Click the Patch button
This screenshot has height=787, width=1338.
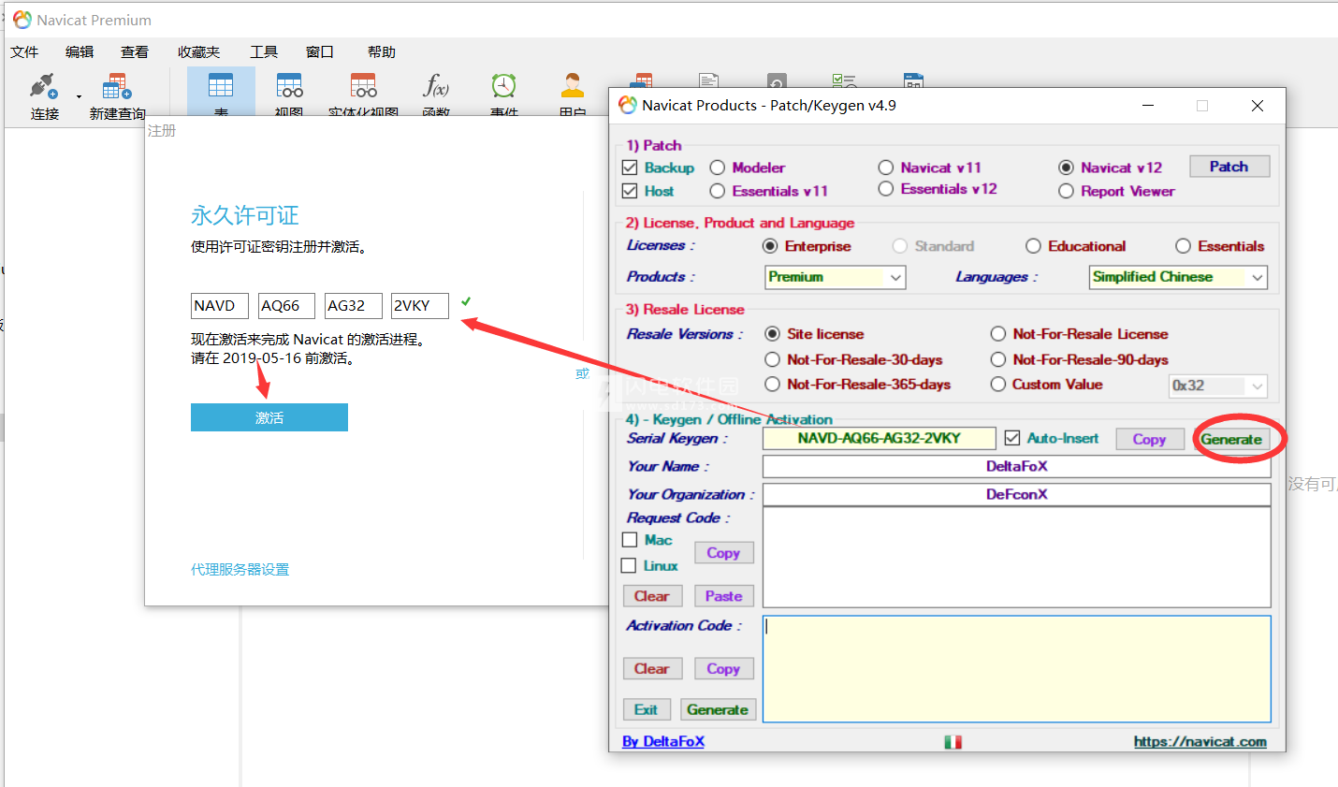point(1229,167)
